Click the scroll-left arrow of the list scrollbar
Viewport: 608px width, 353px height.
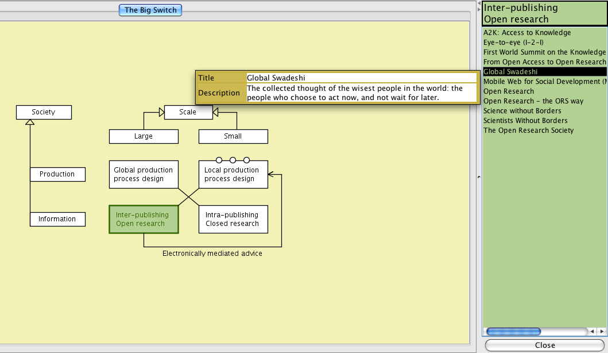tap(592, 332)
